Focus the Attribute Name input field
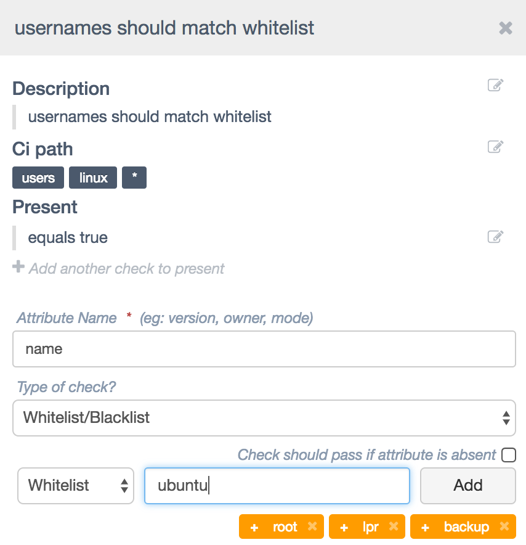 264,349
